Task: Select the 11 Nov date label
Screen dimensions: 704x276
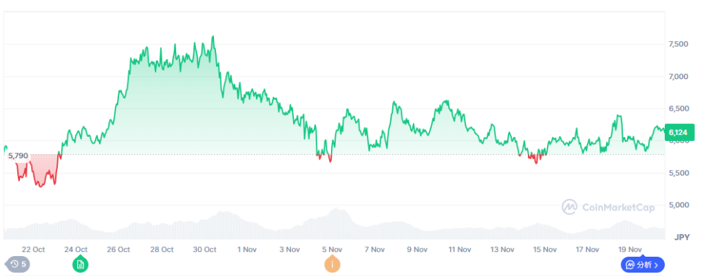Action: click(x=459, y=249)
